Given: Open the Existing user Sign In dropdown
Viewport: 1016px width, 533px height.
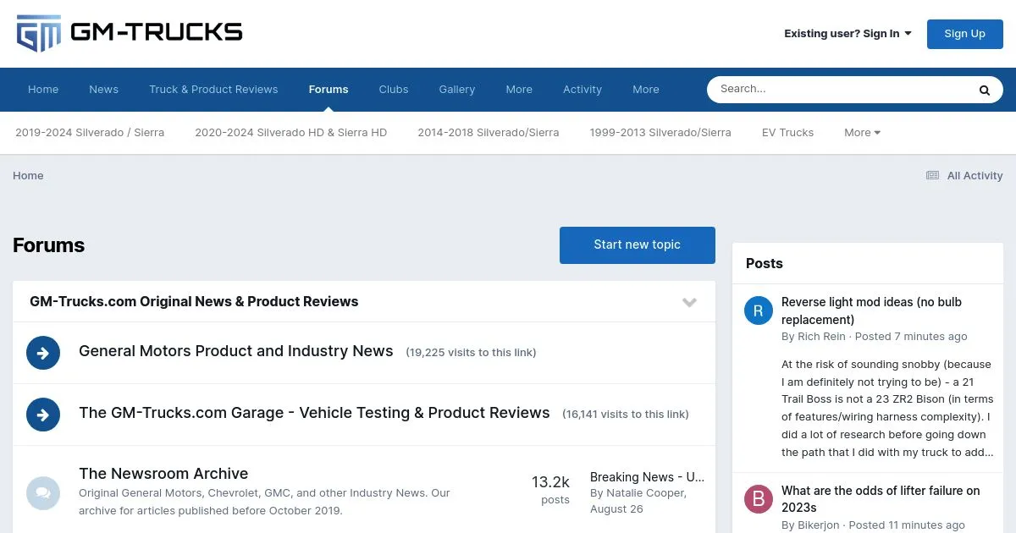Looking at the screenshot, I should click(848, 34).
